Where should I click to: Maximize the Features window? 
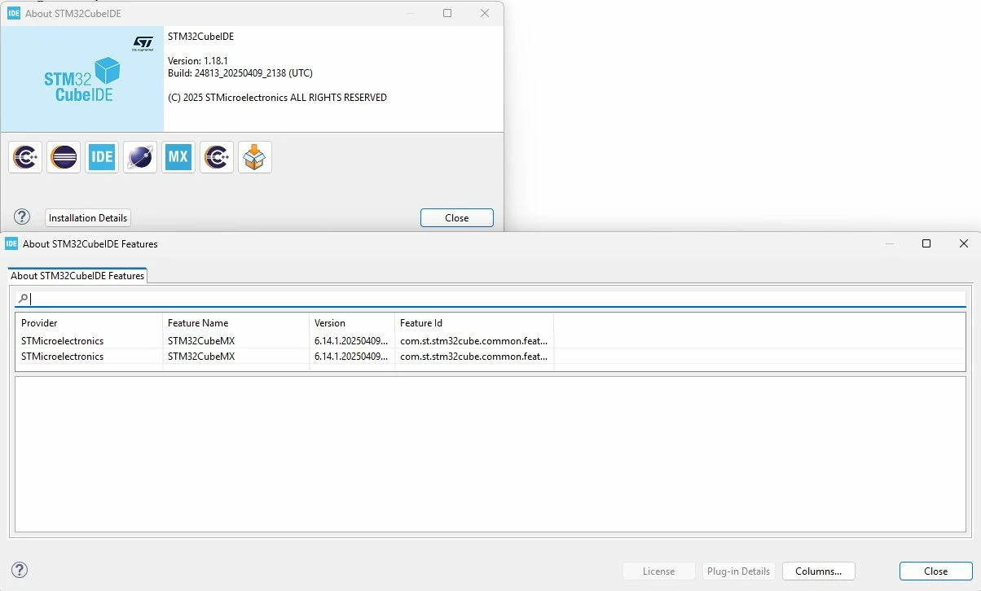[926, 243]
